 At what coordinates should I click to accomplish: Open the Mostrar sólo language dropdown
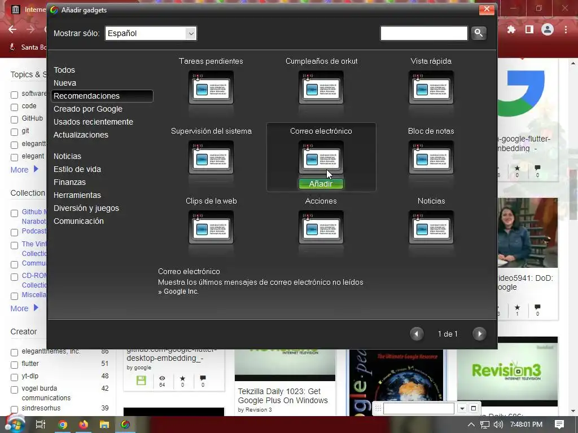coord(151,33)
